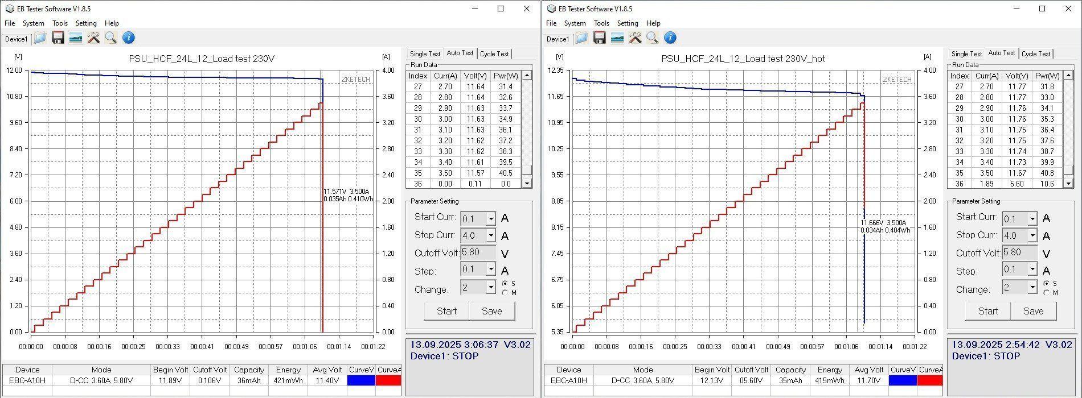The height and width of the screenshot is (398, 1082).
Task: Select the M radio button in right window
Action: (x=1047, y=293)
